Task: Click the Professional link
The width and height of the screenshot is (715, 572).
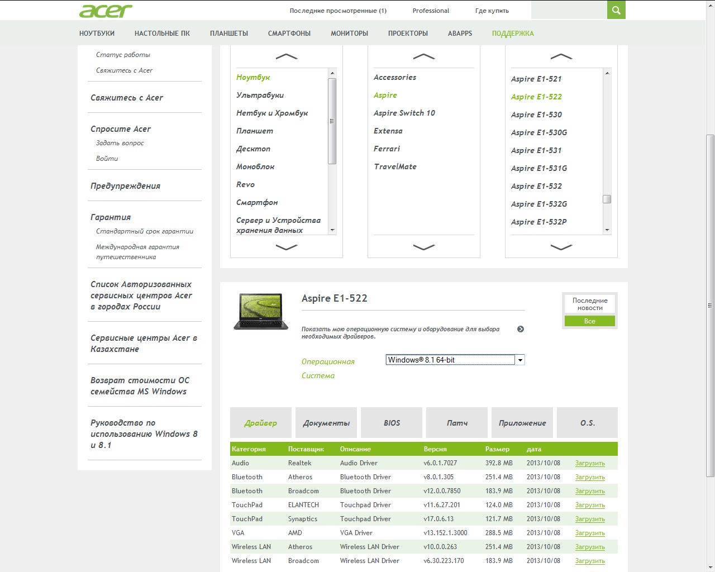Action: pyautogui.click(x=431, y=11)
